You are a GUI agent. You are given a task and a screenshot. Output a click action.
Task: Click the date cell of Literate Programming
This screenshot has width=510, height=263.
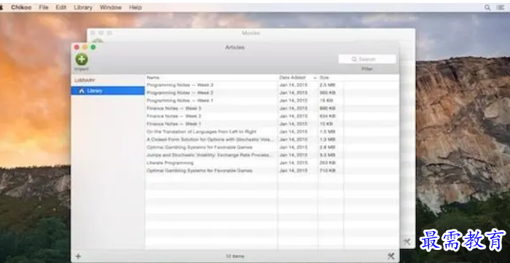pos(294,163)
